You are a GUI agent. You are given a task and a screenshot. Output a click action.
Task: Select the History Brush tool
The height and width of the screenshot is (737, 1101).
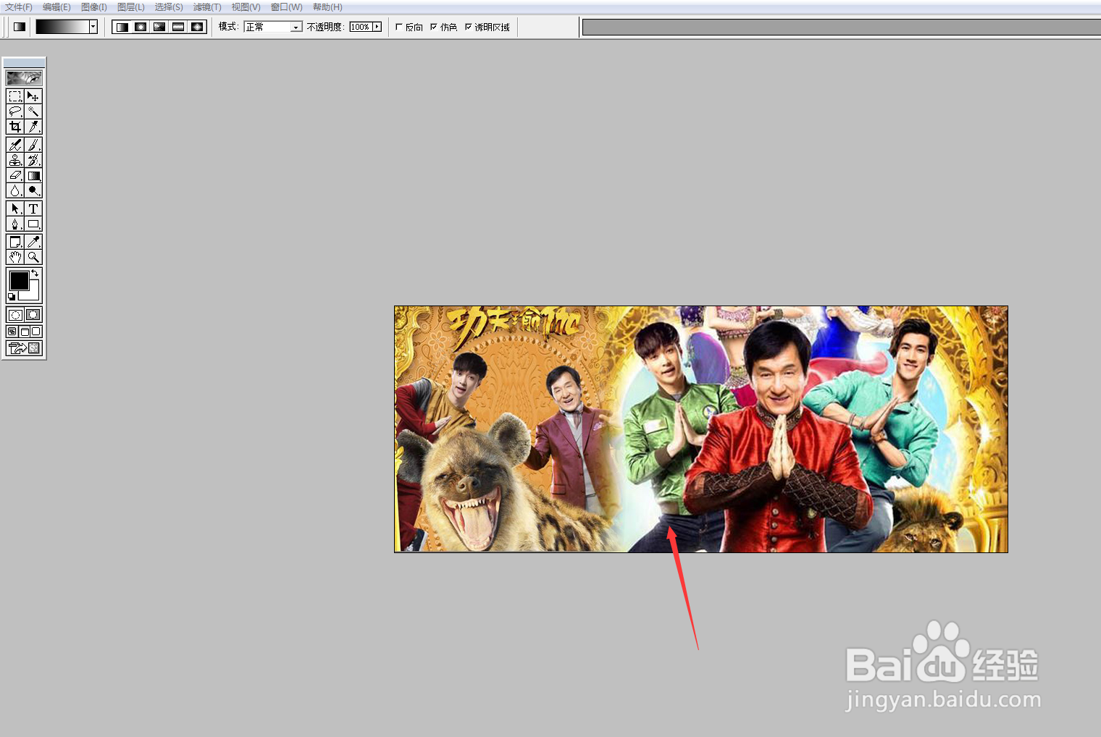33,160
